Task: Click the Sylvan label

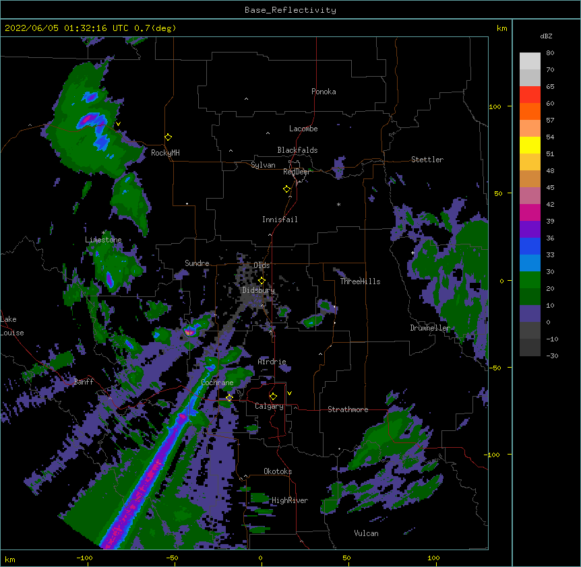Action: coord(263,165)
